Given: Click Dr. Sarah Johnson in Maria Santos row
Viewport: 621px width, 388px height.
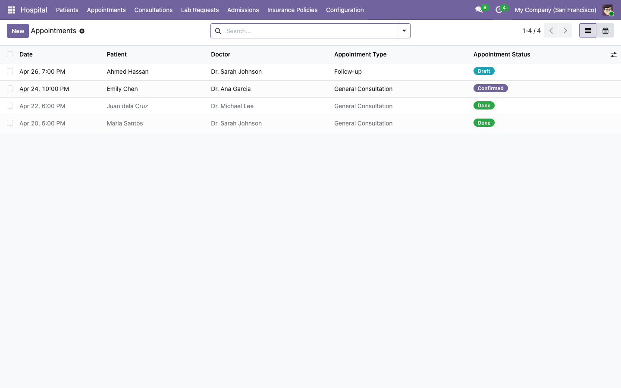Looking at the screenshot, I should pos(236,123).
